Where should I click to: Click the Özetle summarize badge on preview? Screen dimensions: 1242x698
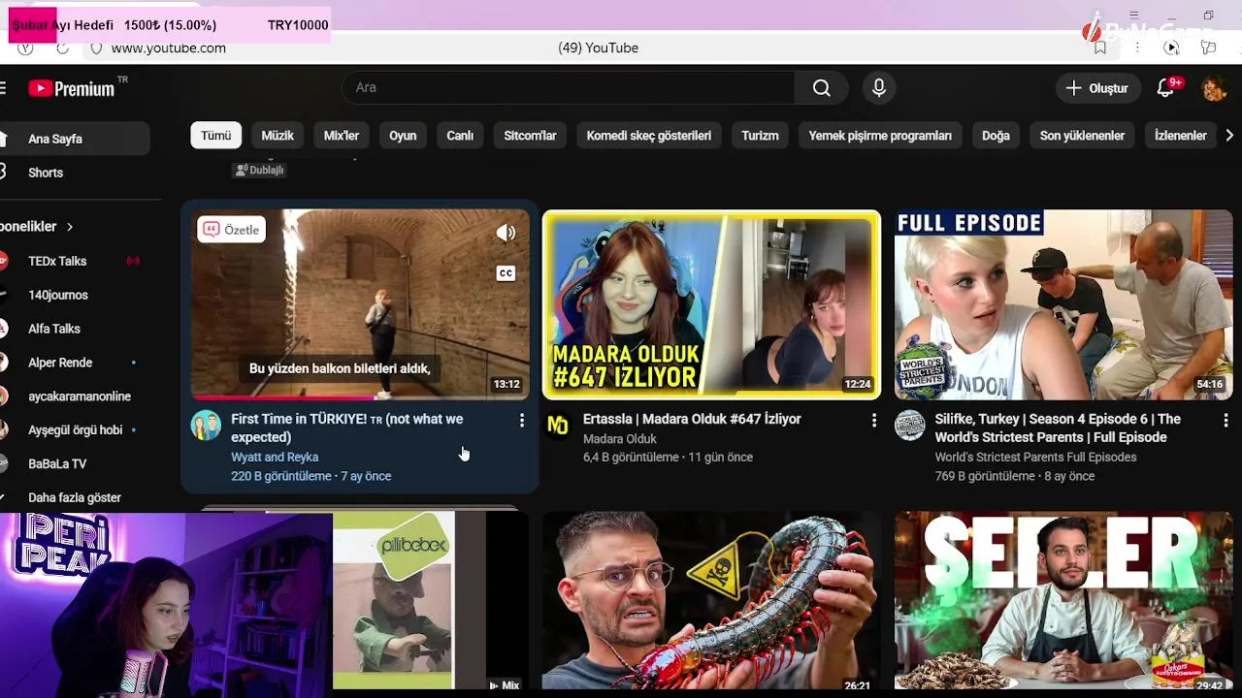click(x=232, y=230)
